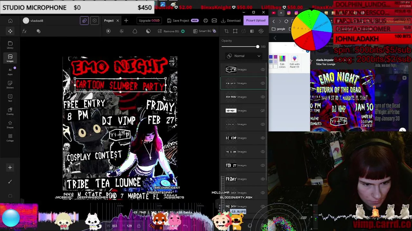The image size is (412, 231).
Task: Print the project via printer icon
Action: pos(206,21)
